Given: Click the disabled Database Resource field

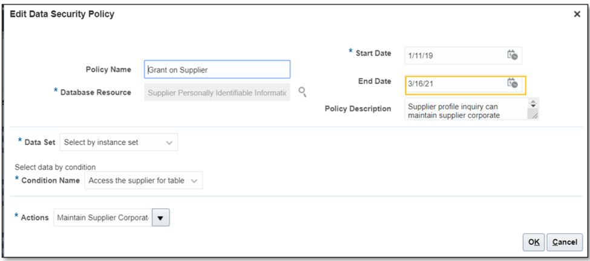Looking at the screenshot, I should click(217, 93).
